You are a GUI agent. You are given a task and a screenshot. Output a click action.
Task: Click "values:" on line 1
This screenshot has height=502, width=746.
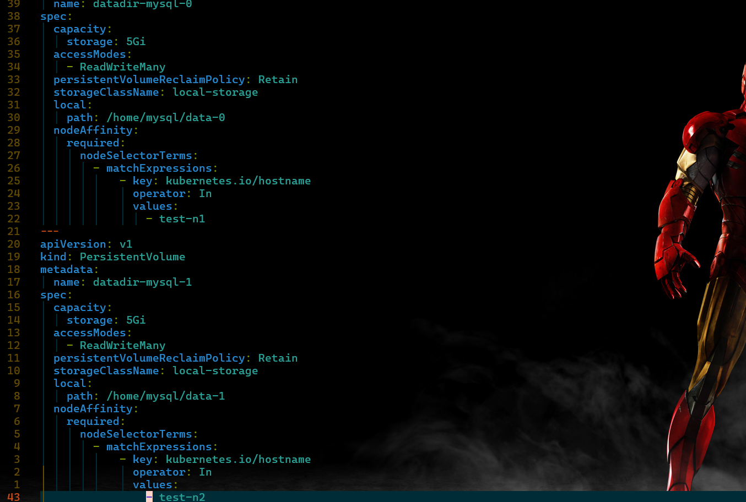[x=155, y=484]
